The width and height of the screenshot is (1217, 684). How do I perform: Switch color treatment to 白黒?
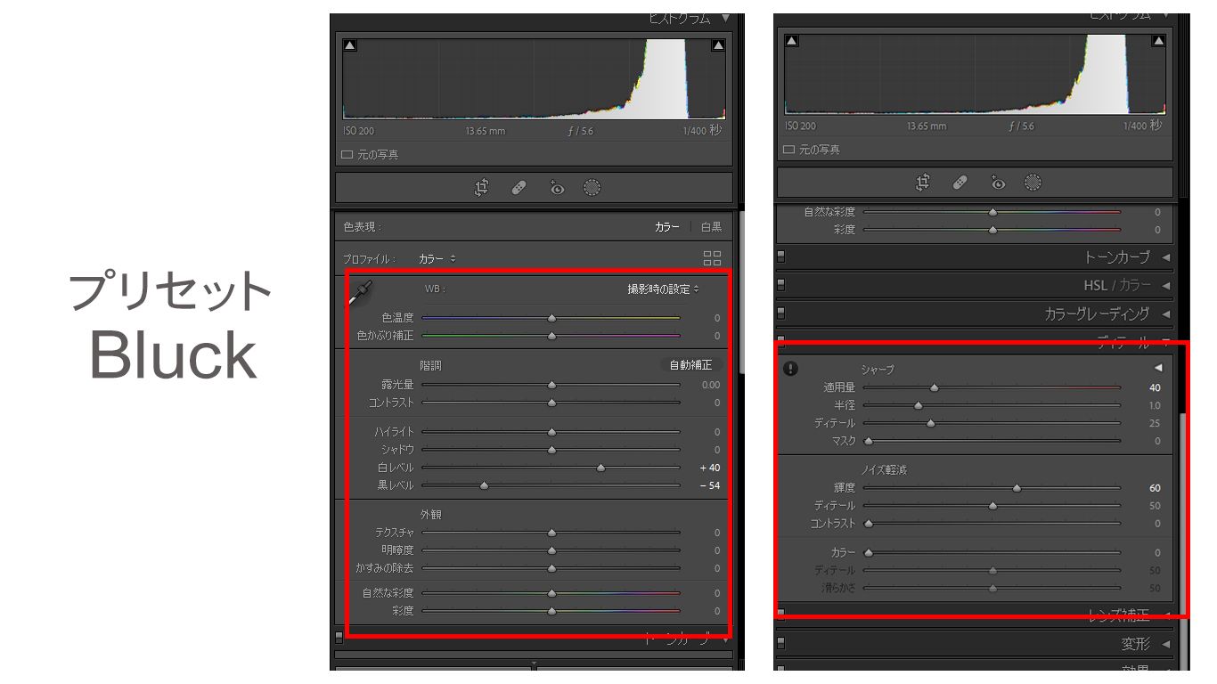[x=711, y=227]
